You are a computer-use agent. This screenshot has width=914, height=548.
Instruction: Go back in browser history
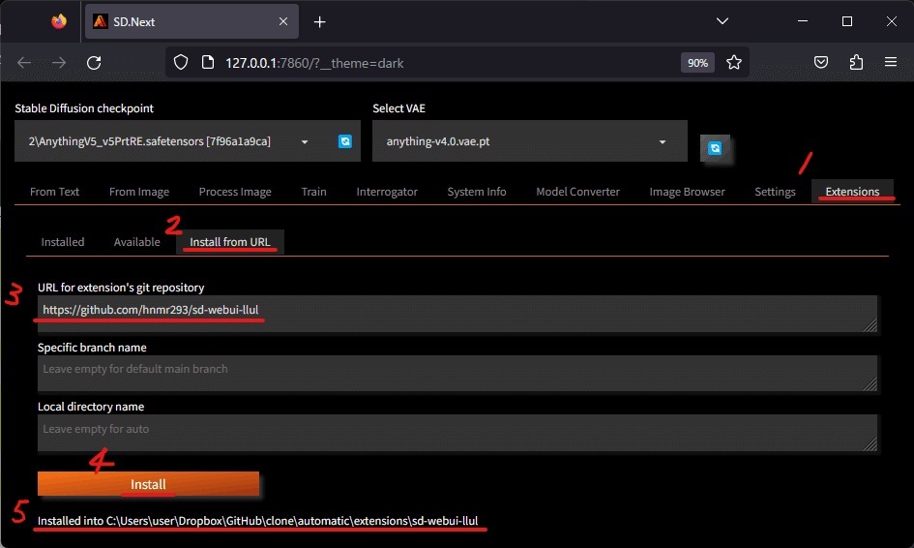click(24, 62)
